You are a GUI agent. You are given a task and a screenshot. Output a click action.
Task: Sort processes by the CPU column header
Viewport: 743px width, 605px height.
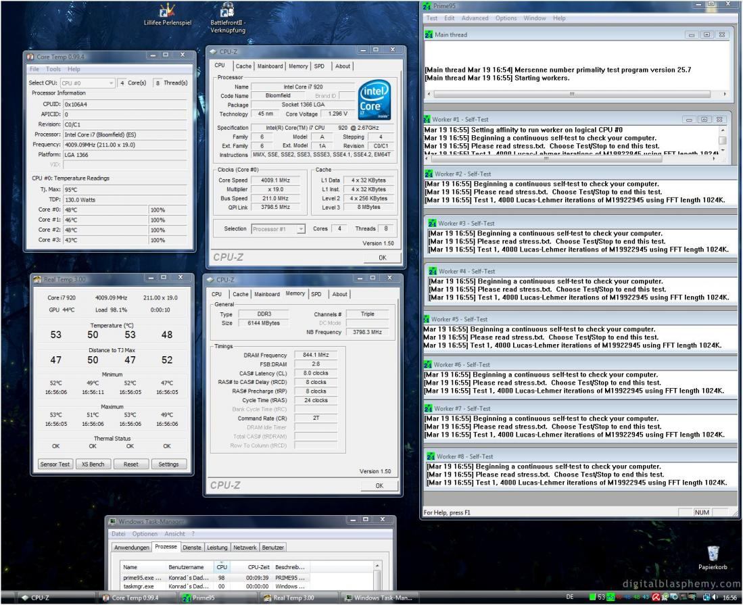coord(221,567)
